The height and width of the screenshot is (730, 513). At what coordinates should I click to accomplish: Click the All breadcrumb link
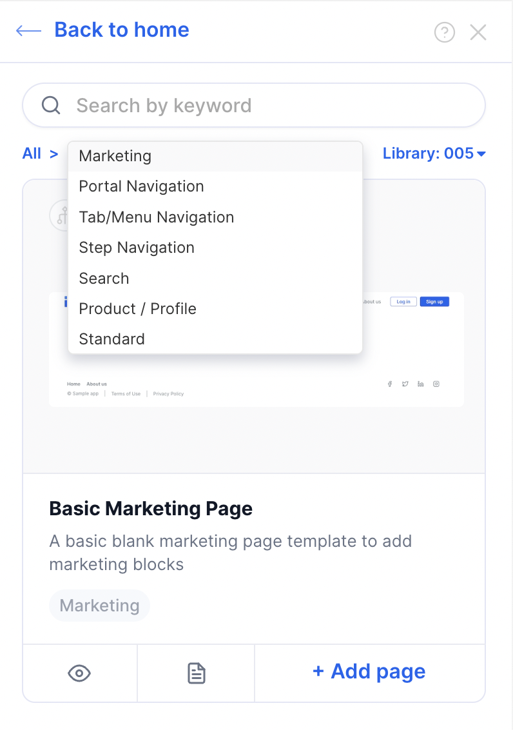tap(32, 153)
